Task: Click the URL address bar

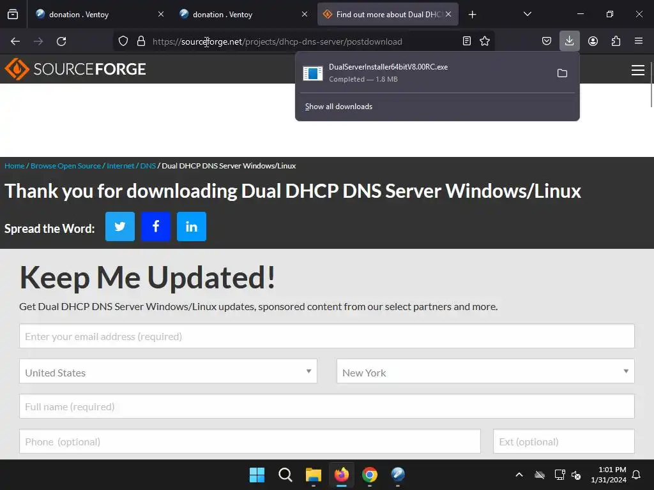Action: 303,41
